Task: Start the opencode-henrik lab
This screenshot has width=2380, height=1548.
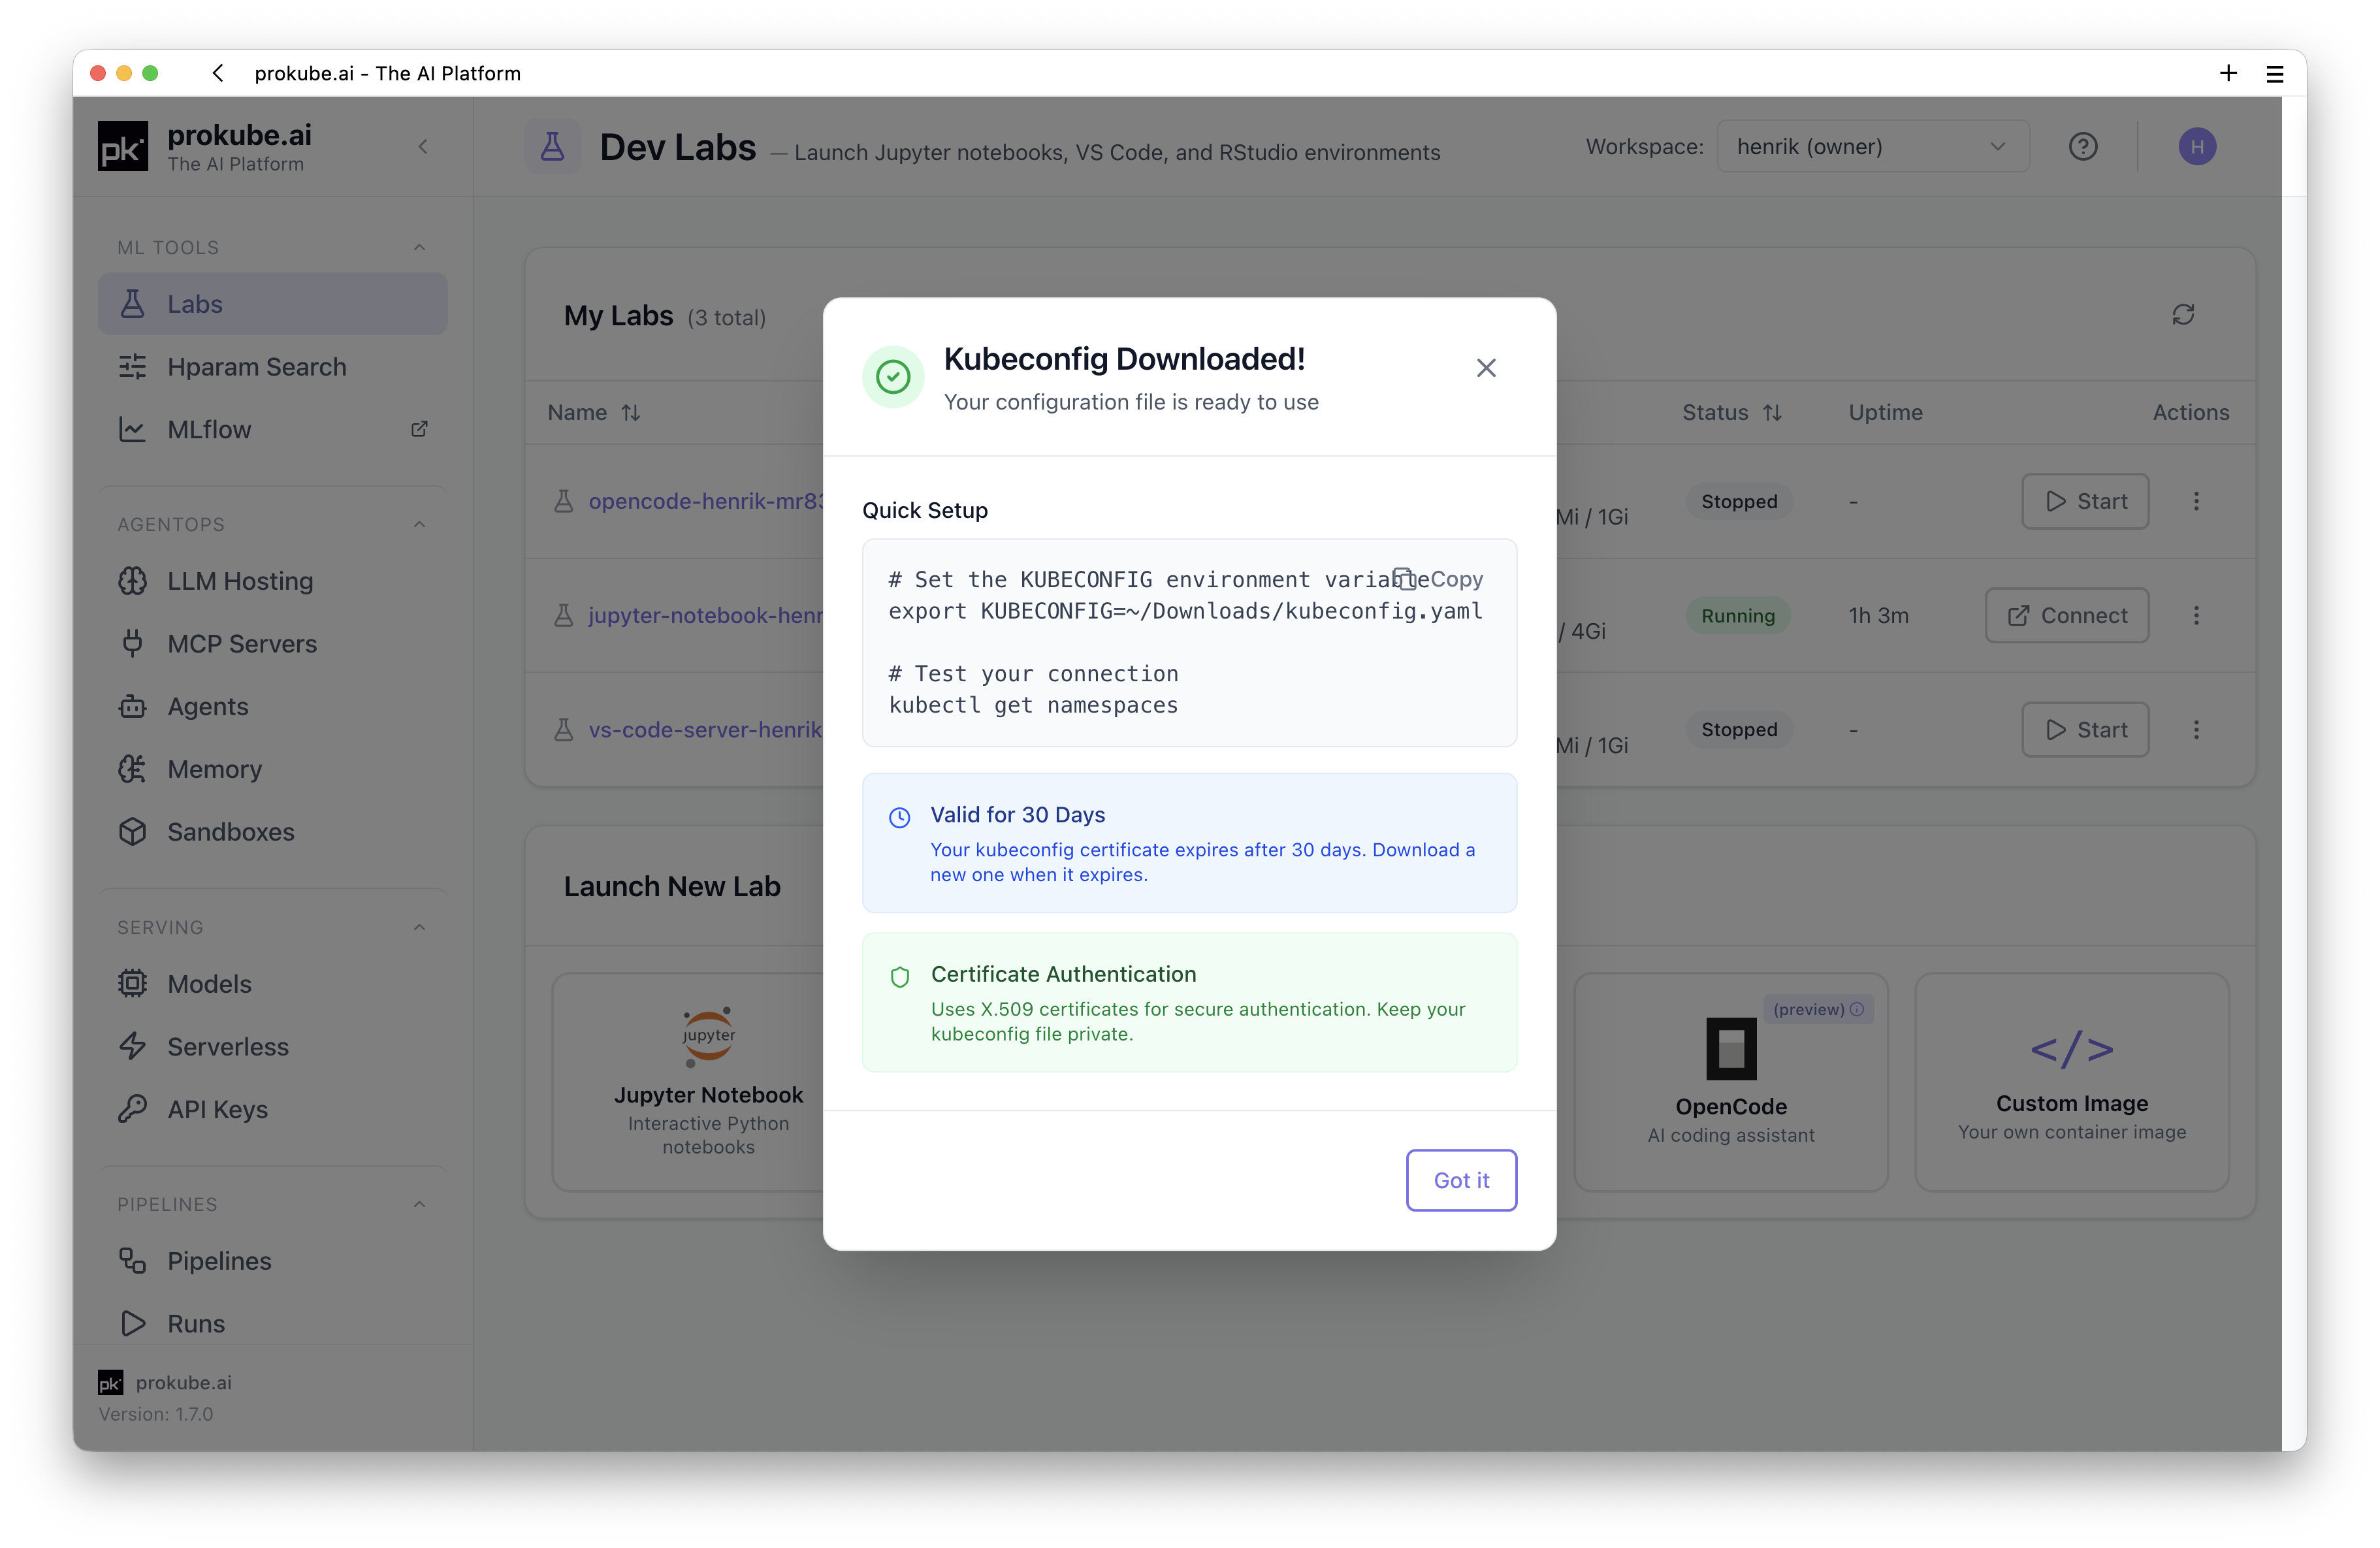Action: click(x=2085, y=501)
